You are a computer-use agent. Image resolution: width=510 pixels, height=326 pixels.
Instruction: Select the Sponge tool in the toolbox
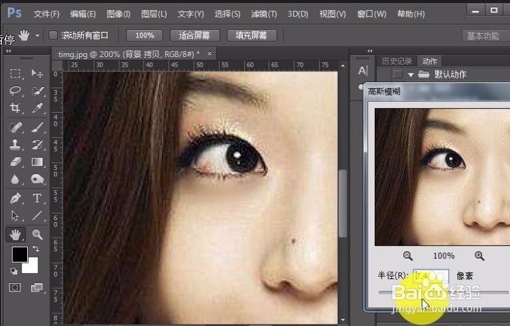pos(37,179)
